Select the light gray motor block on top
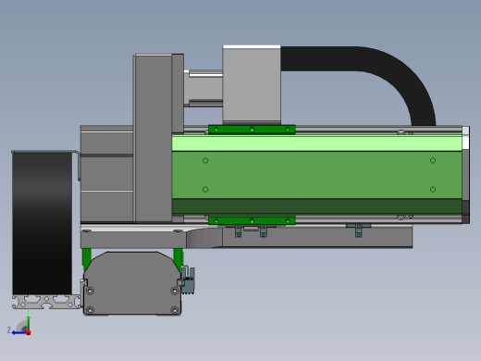Image resolution: width=481 pixels, height=361 pixels. pyautogui.click(x=252, y=85)
